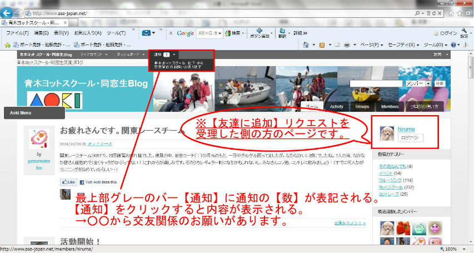Screen dimensions: 474x253
Task: Select the 青木ヨットスクール browser tab
Action: pos(35,23)
